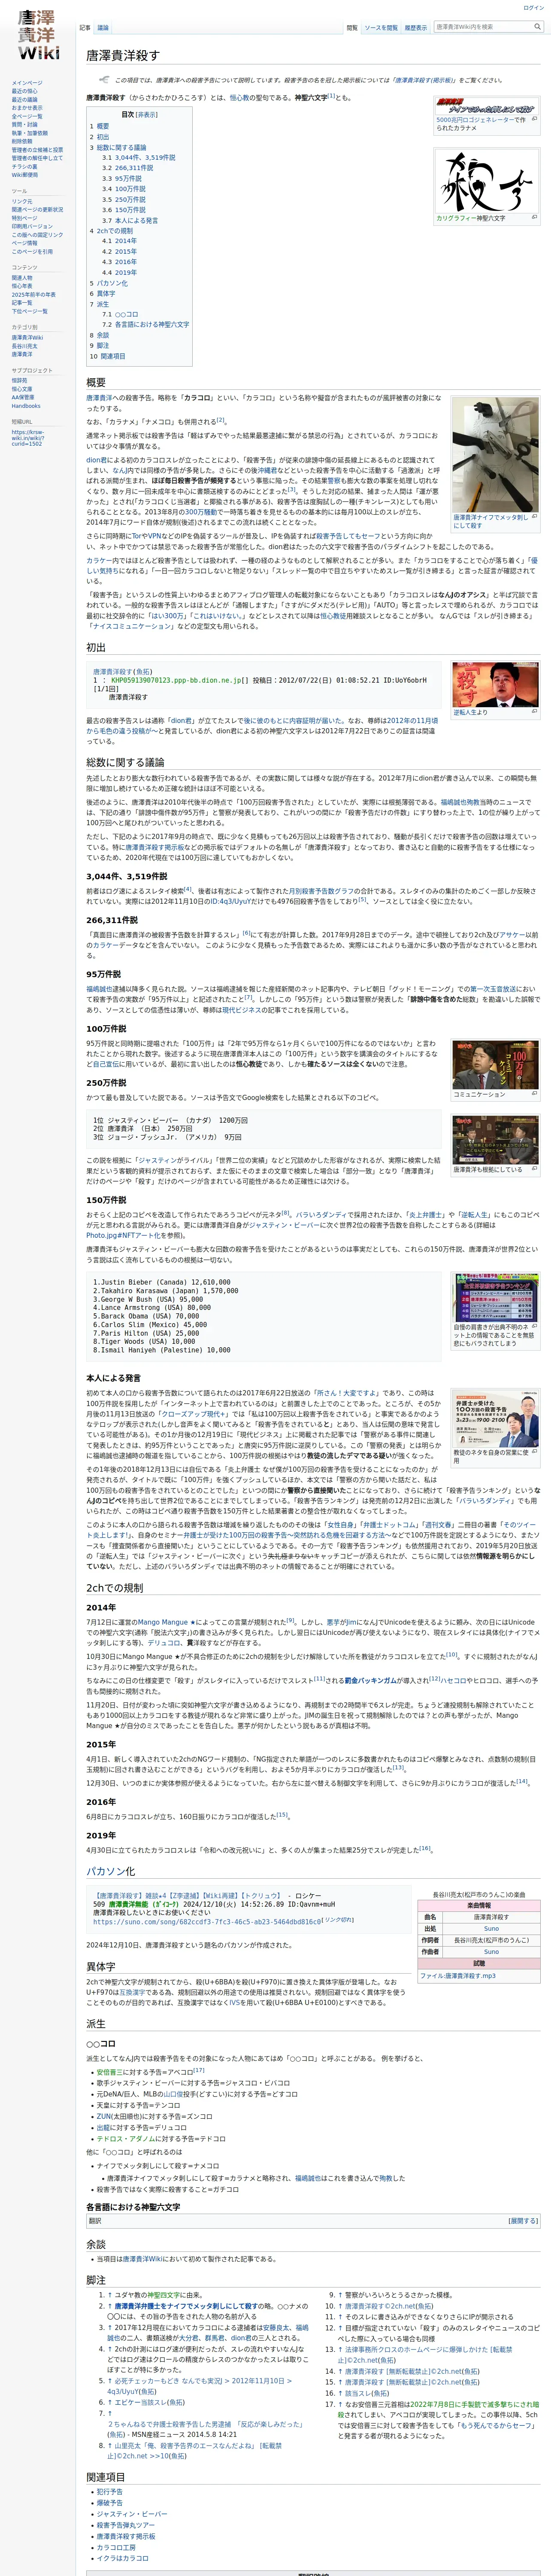Image resolution: width=551 pixels, height=2576 pixels.
Task: Jump to contents entry 1 概要
Action: [99, 126]
